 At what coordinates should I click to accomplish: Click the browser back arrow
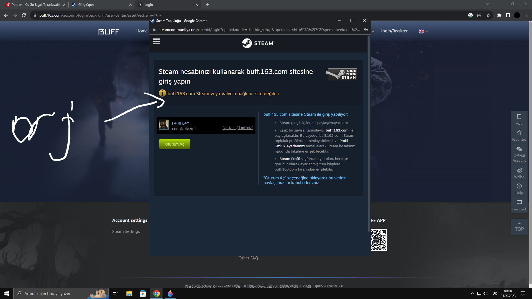click(6, 15)
